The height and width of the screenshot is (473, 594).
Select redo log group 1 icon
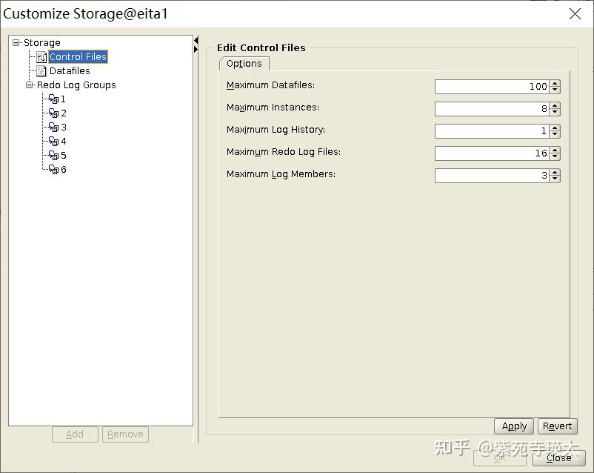pos(53,99)
